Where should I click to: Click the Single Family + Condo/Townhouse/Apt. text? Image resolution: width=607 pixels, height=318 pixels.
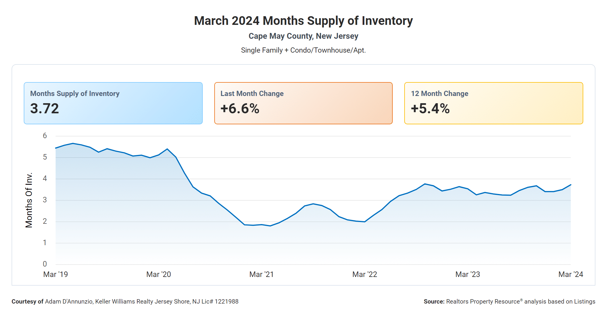[303, 50]
